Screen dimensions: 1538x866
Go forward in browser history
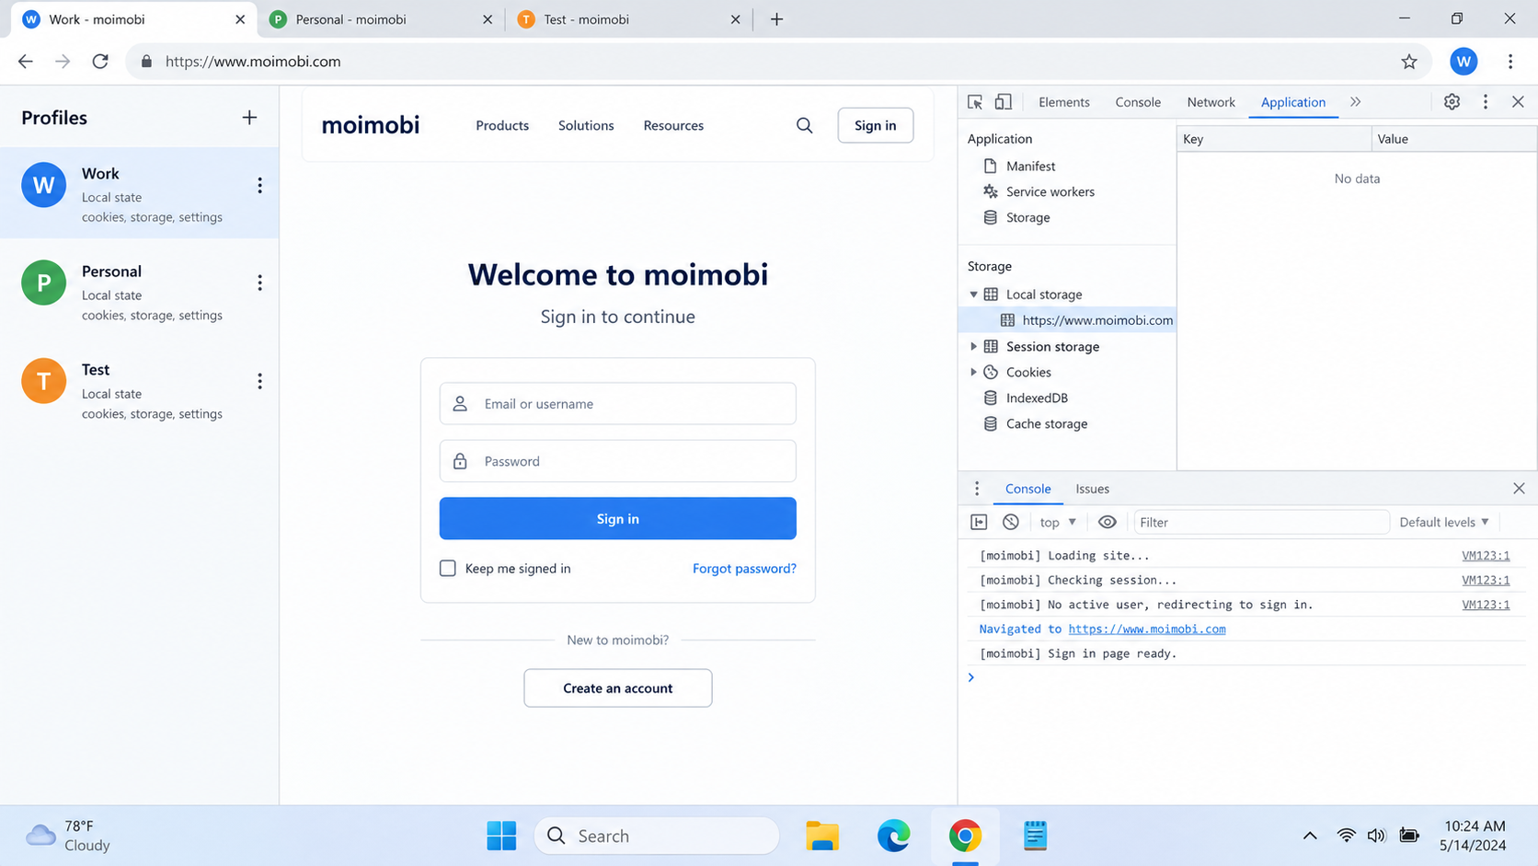pyautogui.click(x=63, y=62)
